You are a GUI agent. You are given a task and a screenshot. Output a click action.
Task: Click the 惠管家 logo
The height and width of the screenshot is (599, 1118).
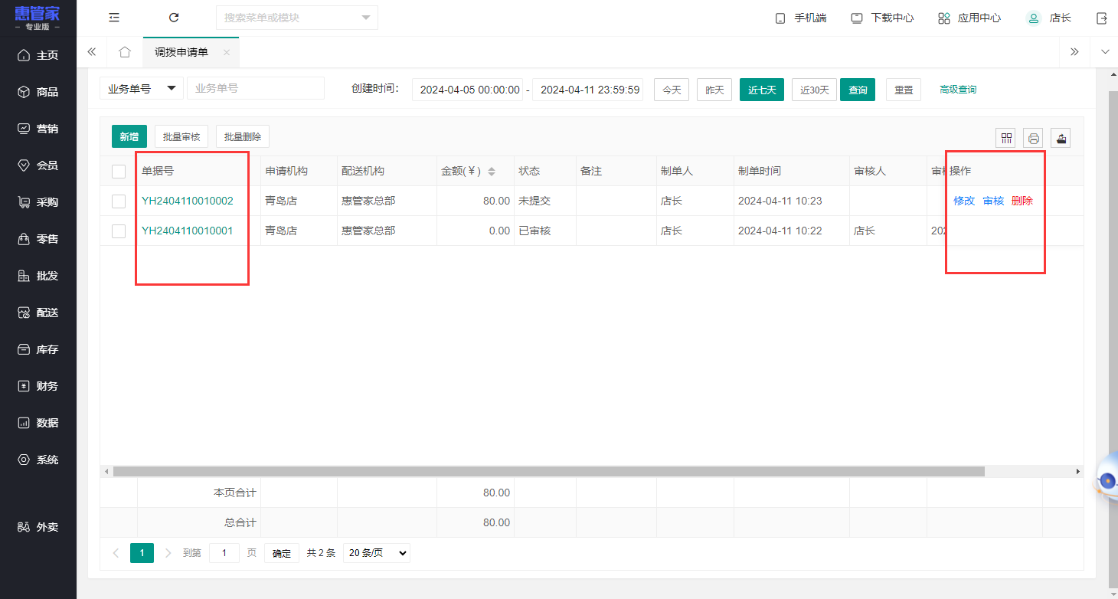pyautogui.click(x=38, y=18)
